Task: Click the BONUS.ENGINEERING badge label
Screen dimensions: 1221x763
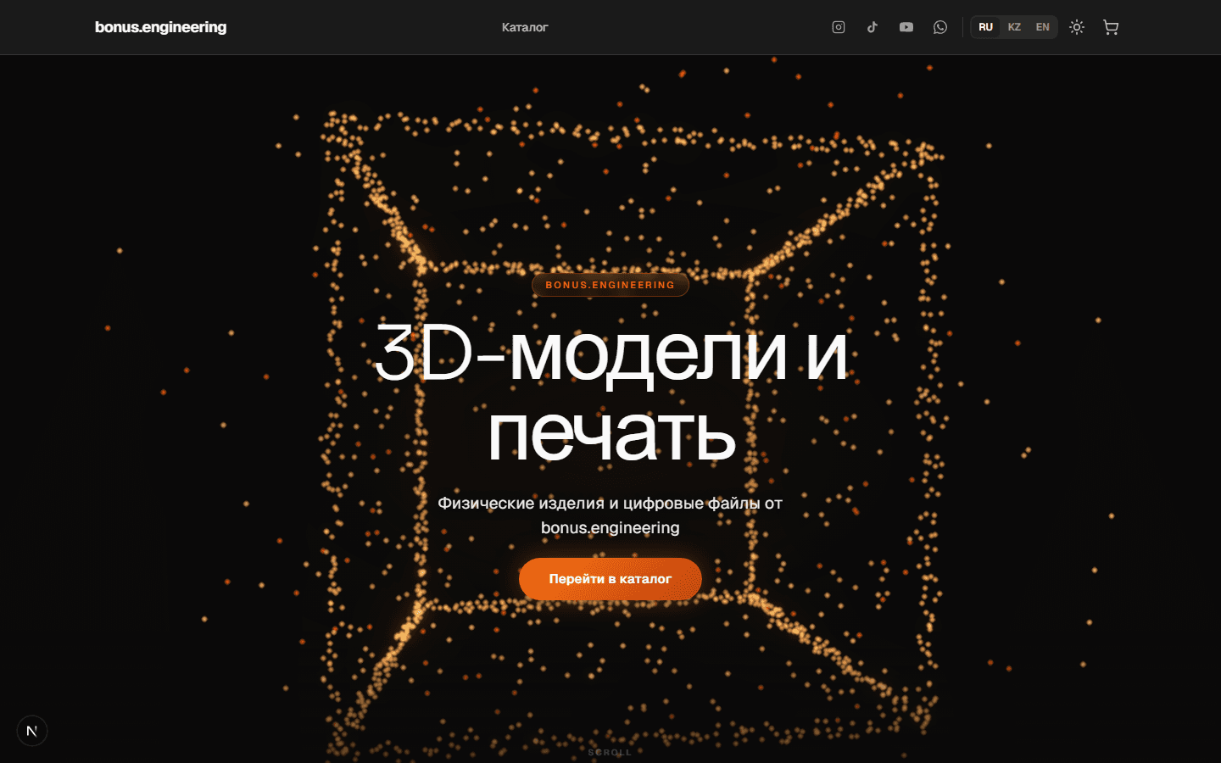Action: coord(610,285)
